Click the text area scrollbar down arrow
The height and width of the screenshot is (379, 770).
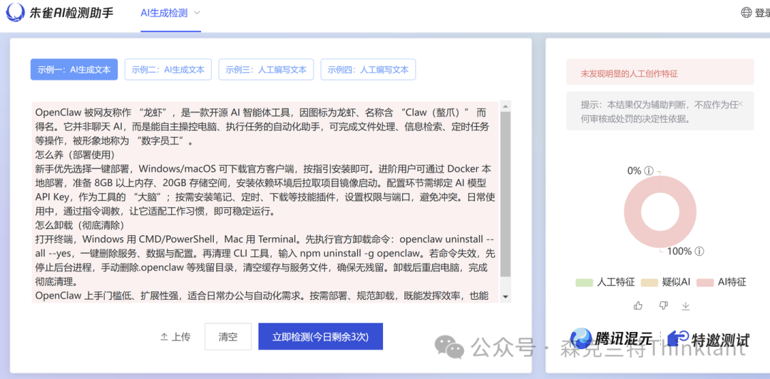pos(505,298)
